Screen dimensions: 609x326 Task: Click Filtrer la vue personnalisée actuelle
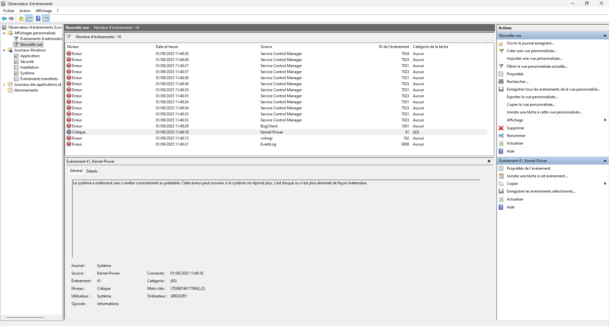tap(537, 66)
